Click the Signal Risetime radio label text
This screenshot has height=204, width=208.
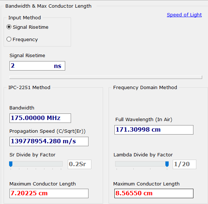(x=31, y=27)
